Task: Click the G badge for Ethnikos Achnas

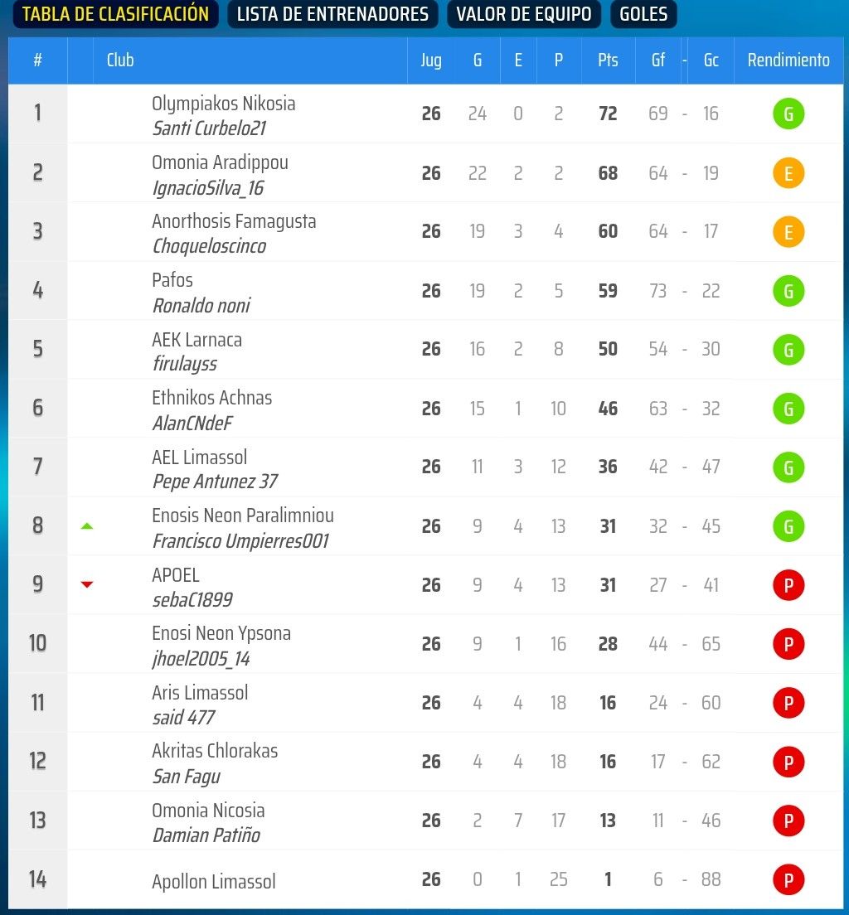Action: [788, 408]
